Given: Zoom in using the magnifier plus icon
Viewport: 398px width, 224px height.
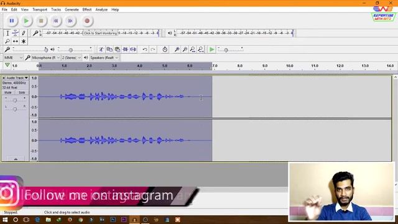Looking at the screenshot, I should coord(177,49).
